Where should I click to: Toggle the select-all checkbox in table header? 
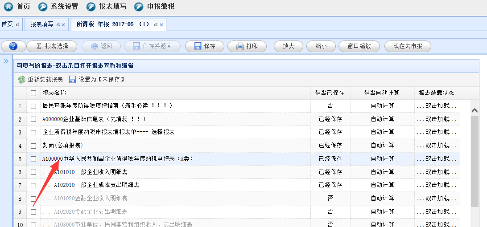click(x=33, y=93)
